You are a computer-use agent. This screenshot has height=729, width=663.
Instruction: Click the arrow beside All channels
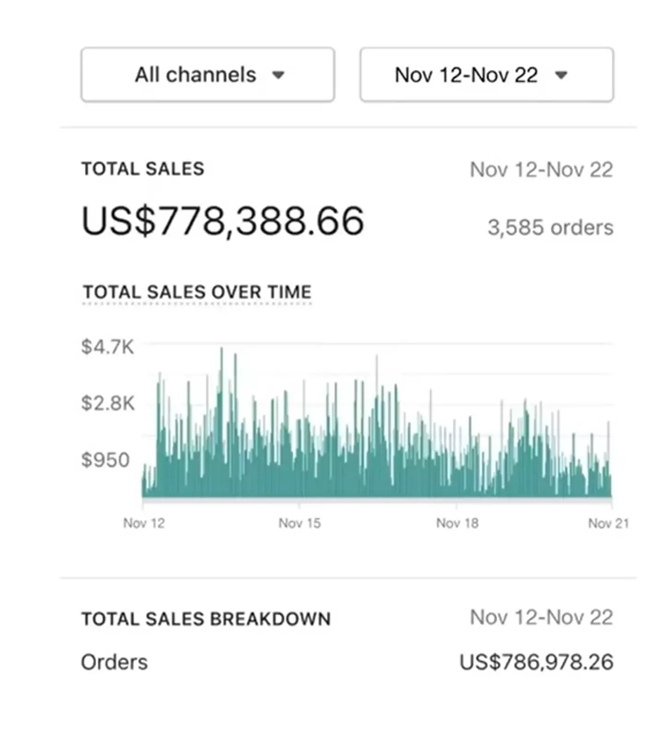(278, 75)
